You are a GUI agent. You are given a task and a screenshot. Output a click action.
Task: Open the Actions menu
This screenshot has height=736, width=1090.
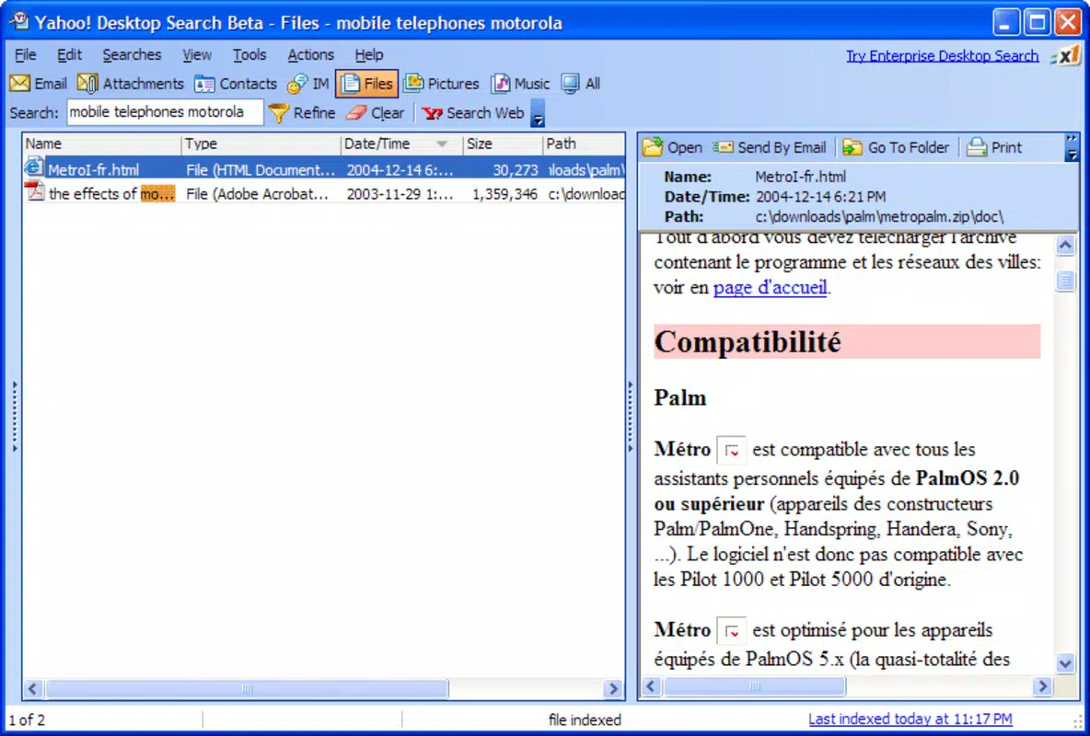coord(311,55)
